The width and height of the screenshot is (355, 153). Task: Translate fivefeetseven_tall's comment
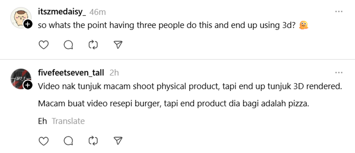click(68, 121)
